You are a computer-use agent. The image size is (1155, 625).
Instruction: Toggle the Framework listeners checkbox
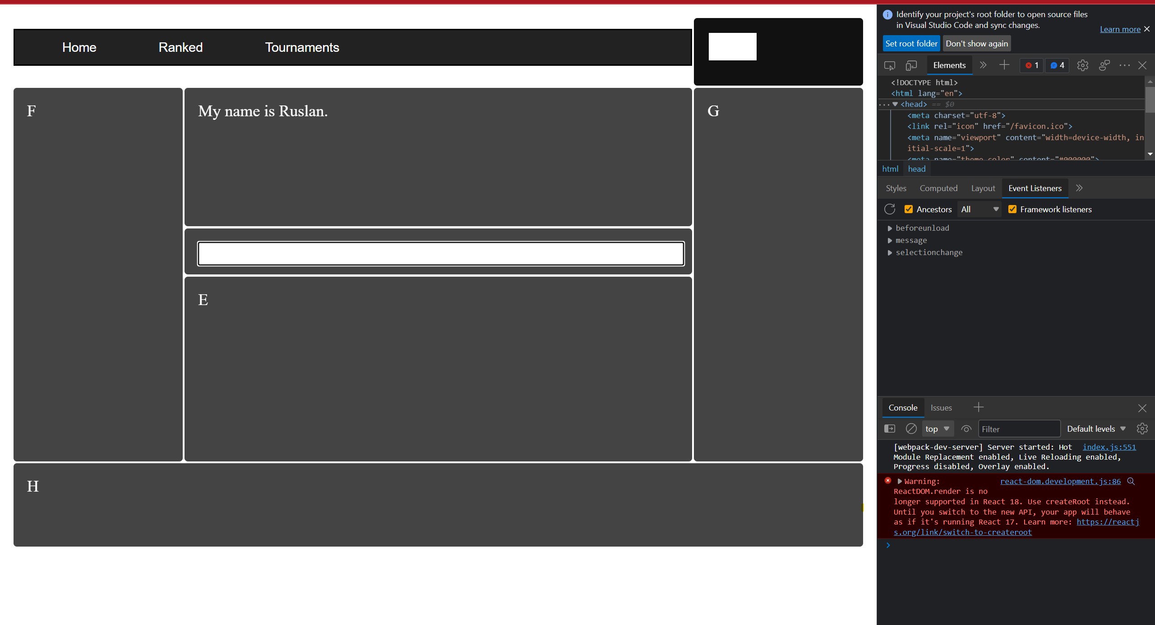tap(1012, 209)
